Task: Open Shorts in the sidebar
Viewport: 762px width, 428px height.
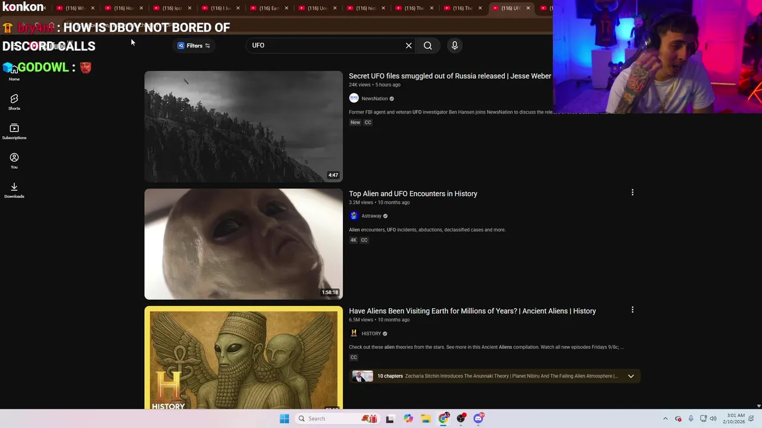Action: coord(14,102)
